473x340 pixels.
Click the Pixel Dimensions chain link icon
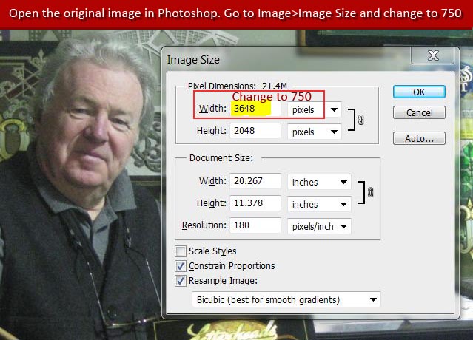click(360, 120)
